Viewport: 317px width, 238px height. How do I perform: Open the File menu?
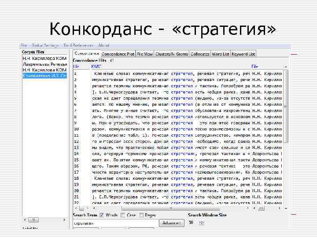[x=24, y=45]
